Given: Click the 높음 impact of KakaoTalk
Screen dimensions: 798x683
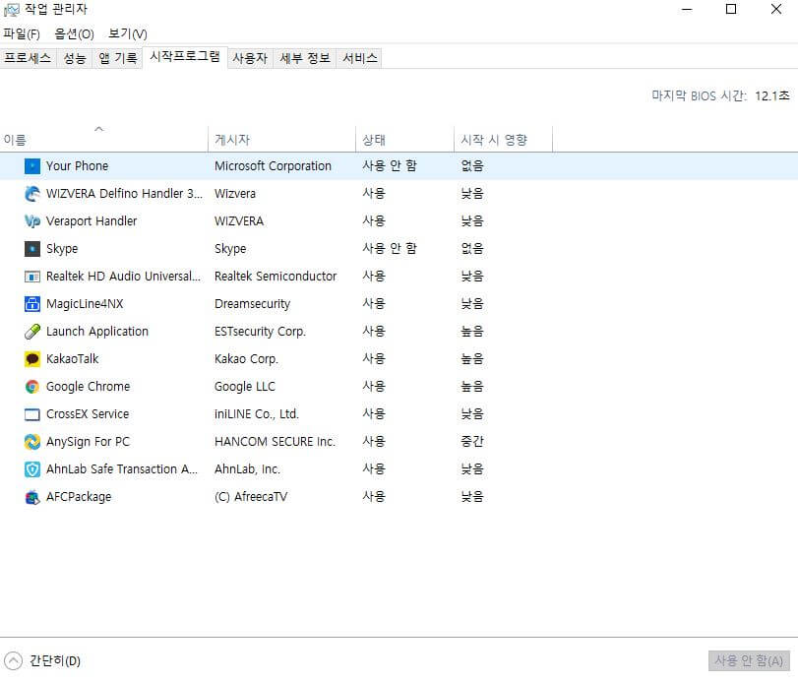Looking at the screenshot, I should 472,359.
